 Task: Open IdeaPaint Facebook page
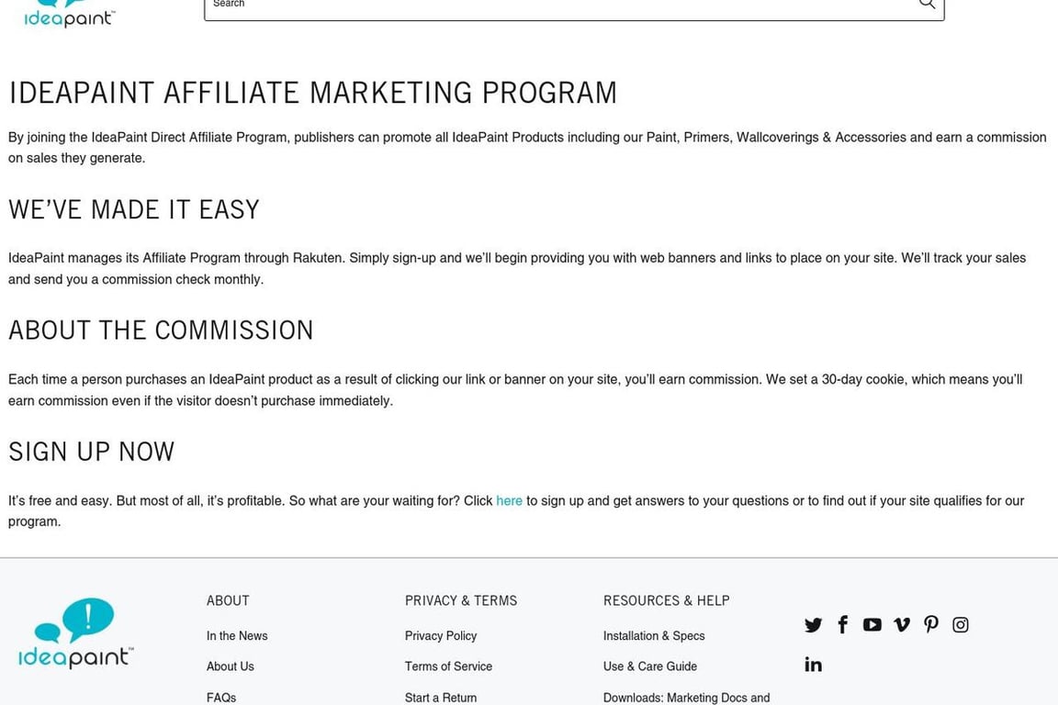click(842, 625)
